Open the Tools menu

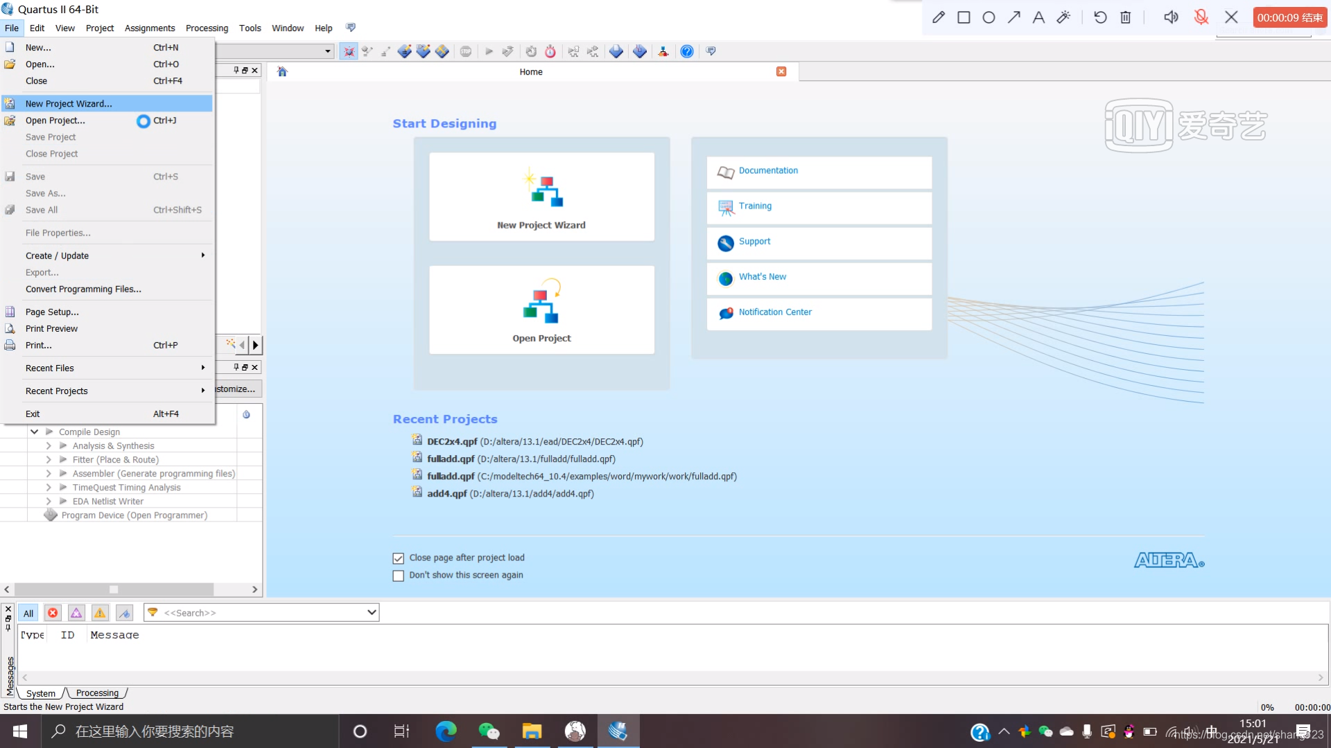click(x=250, y=28)
